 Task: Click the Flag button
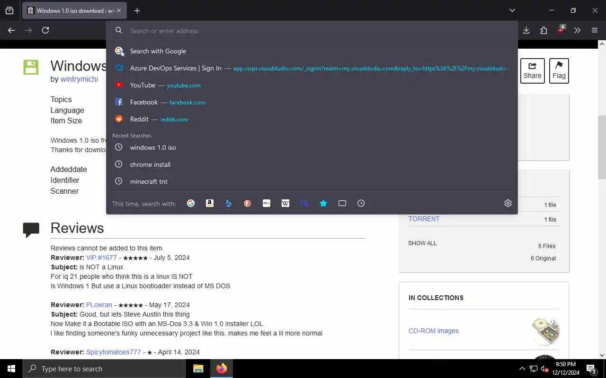[x=559, y=71]
